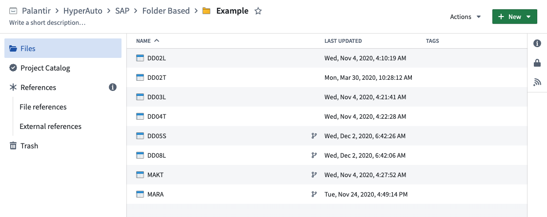Sort by Name column ascending arrow
547x217 pixels.
(x=157, y=41)
